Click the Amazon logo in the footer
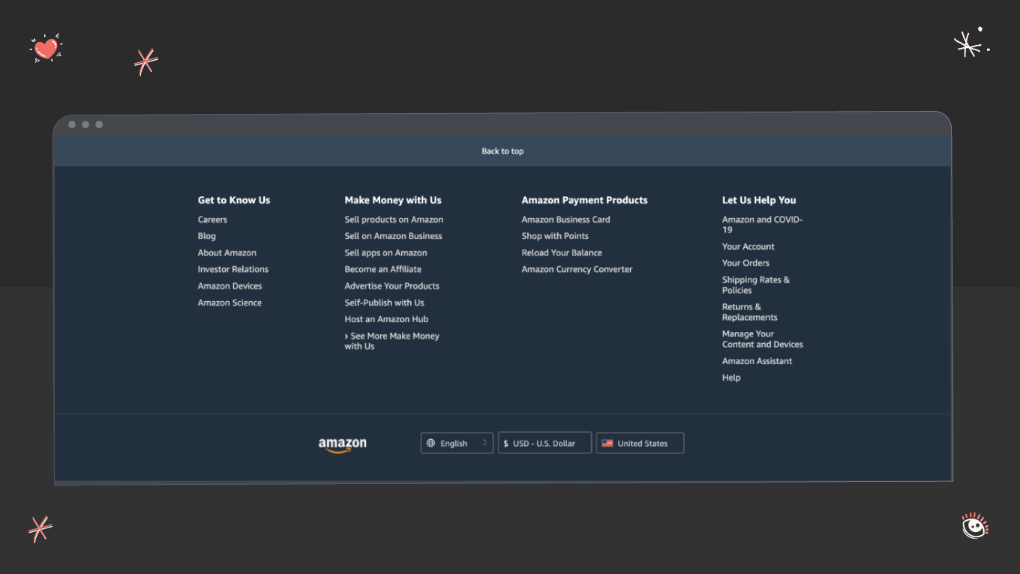The width and height of the screenshot is (1020, 574). coord(341,443)
